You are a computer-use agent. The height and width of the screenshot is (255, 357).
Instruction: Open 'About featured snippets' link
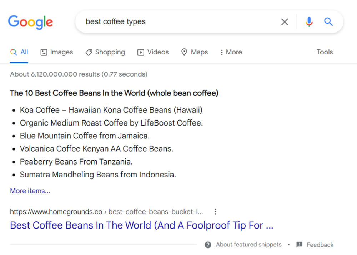pos(248,245)
